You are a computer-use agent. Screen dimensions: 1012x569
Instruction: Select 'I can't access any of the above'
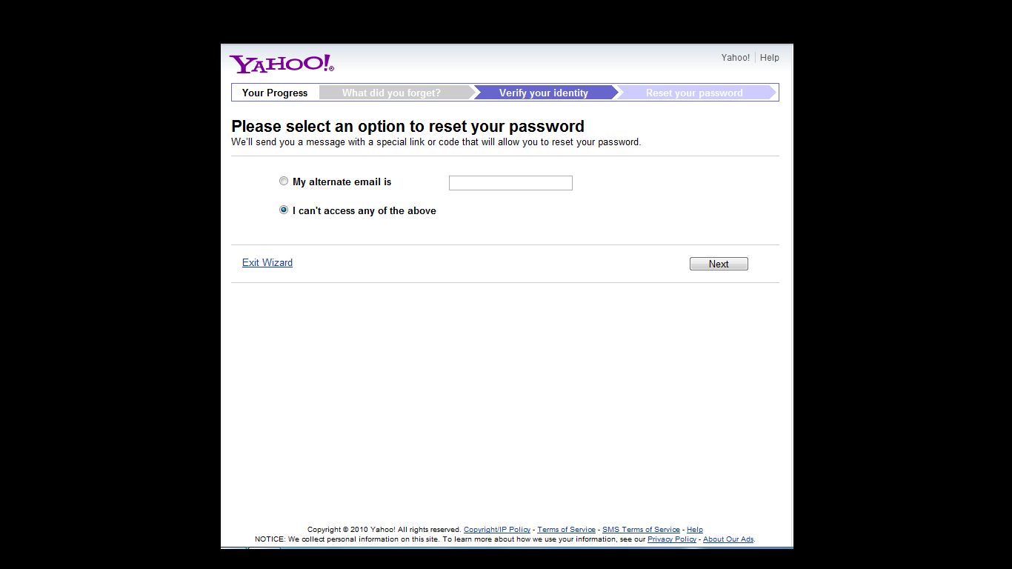click(x=284, y=210)
